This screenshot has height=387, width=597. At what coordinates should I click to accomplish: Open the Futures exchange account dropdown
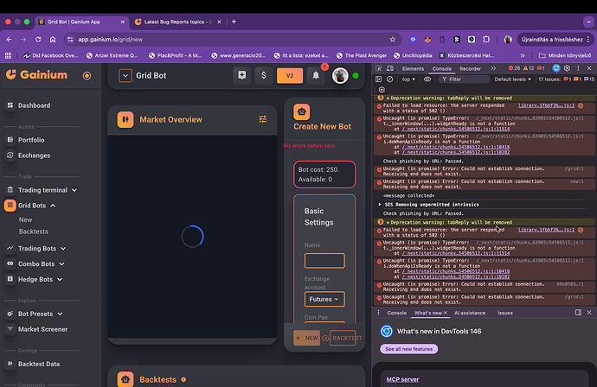point(324,299)
